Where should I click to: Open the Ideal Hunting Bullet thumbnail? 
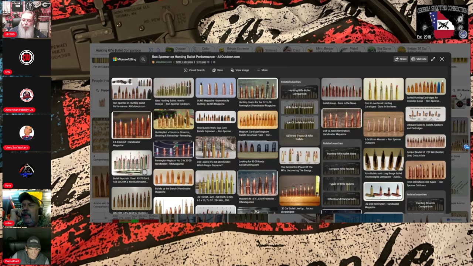174,89
